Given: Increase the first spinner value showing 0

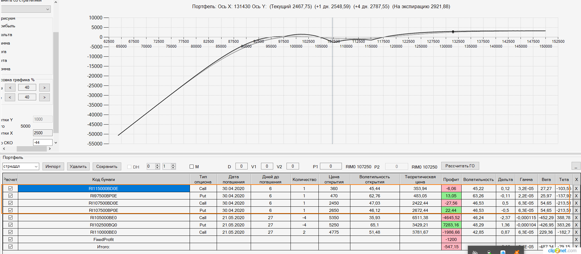Looking at the screenshot, I should point(157,165).
